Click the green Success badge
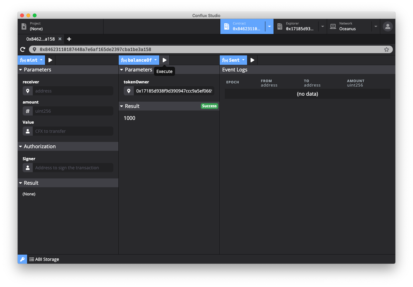The height and width of the screenshot is (287, 413). coord(209,106)
